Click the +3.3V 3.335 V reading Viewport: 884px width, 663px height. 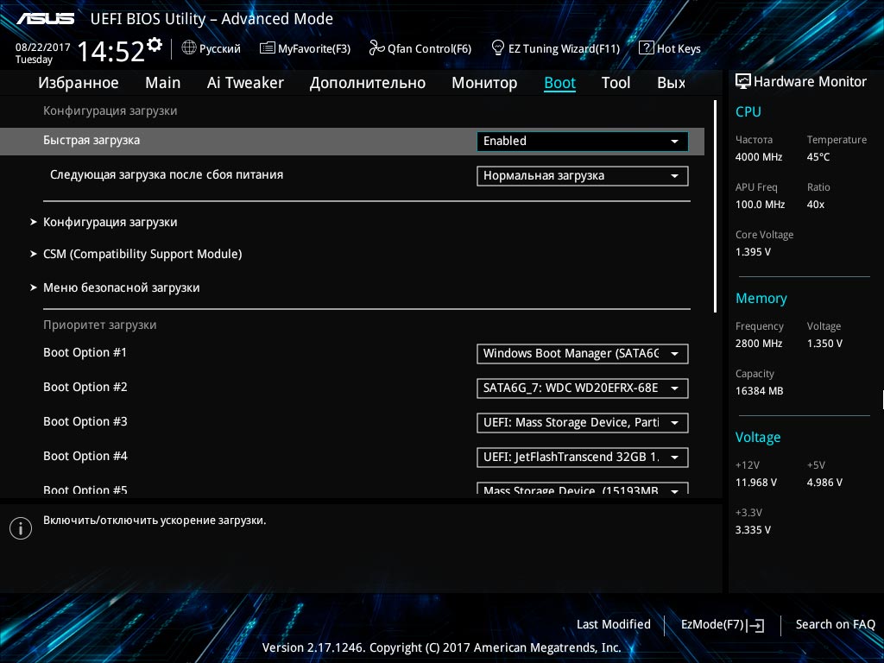pos(753,530)
